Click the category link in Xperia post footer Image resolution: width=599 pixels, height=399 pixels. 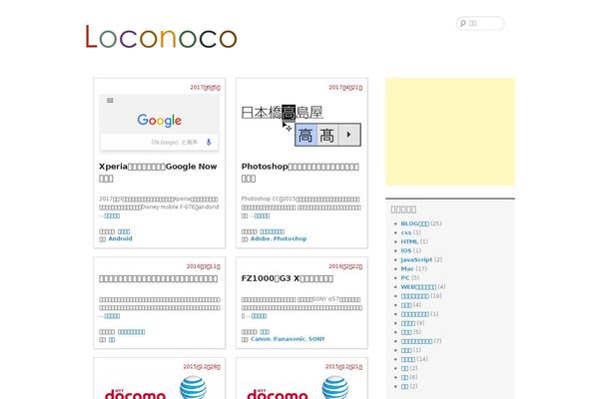click(x=124, y=231)
